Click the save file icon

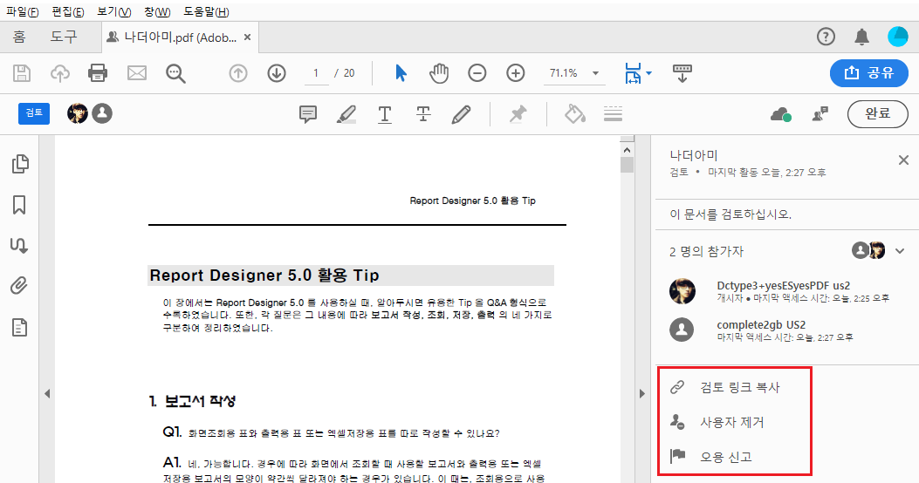pos(22,73)
